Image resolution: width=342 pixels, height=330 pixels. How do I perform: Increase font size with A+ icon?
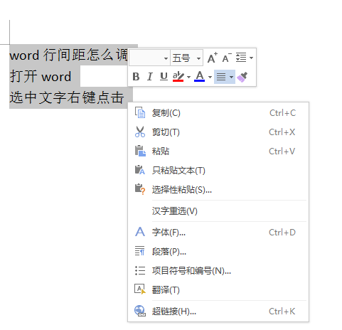(x=213, y=58)
